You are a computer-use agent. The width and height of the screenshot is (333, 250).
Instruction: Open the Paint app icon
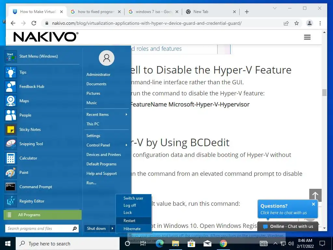coord(11,173)
